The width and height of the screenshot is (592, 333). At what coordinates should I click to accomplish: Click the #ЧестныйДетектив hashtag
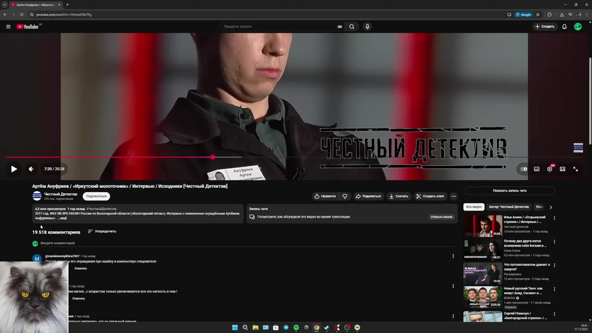(101, 209)
